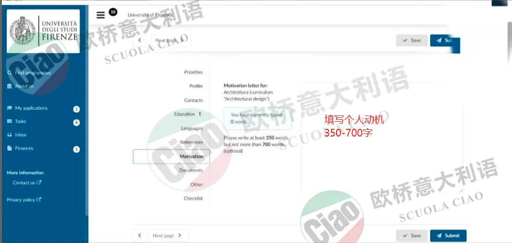512x243 pixels.
Task: Open the Tasks list
Action: pos(16,122)
